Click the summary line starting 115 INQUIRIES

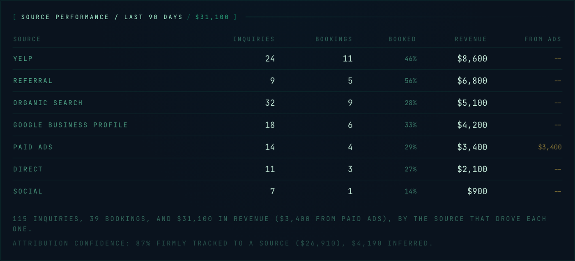[x=280, y=224]
